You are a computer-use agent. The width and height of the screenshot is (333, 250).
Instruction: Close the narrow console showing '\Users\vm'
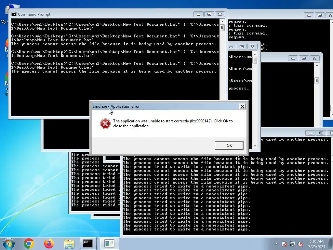pos(252,47)
